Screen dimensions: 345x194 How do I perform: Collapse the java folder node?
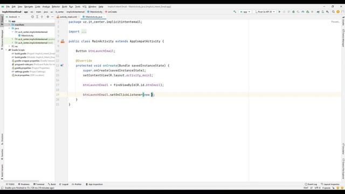10,29
